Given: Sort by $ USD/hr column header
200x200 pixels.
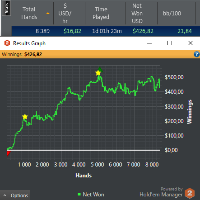Looking at the screenshot, I should pos(65,13).
